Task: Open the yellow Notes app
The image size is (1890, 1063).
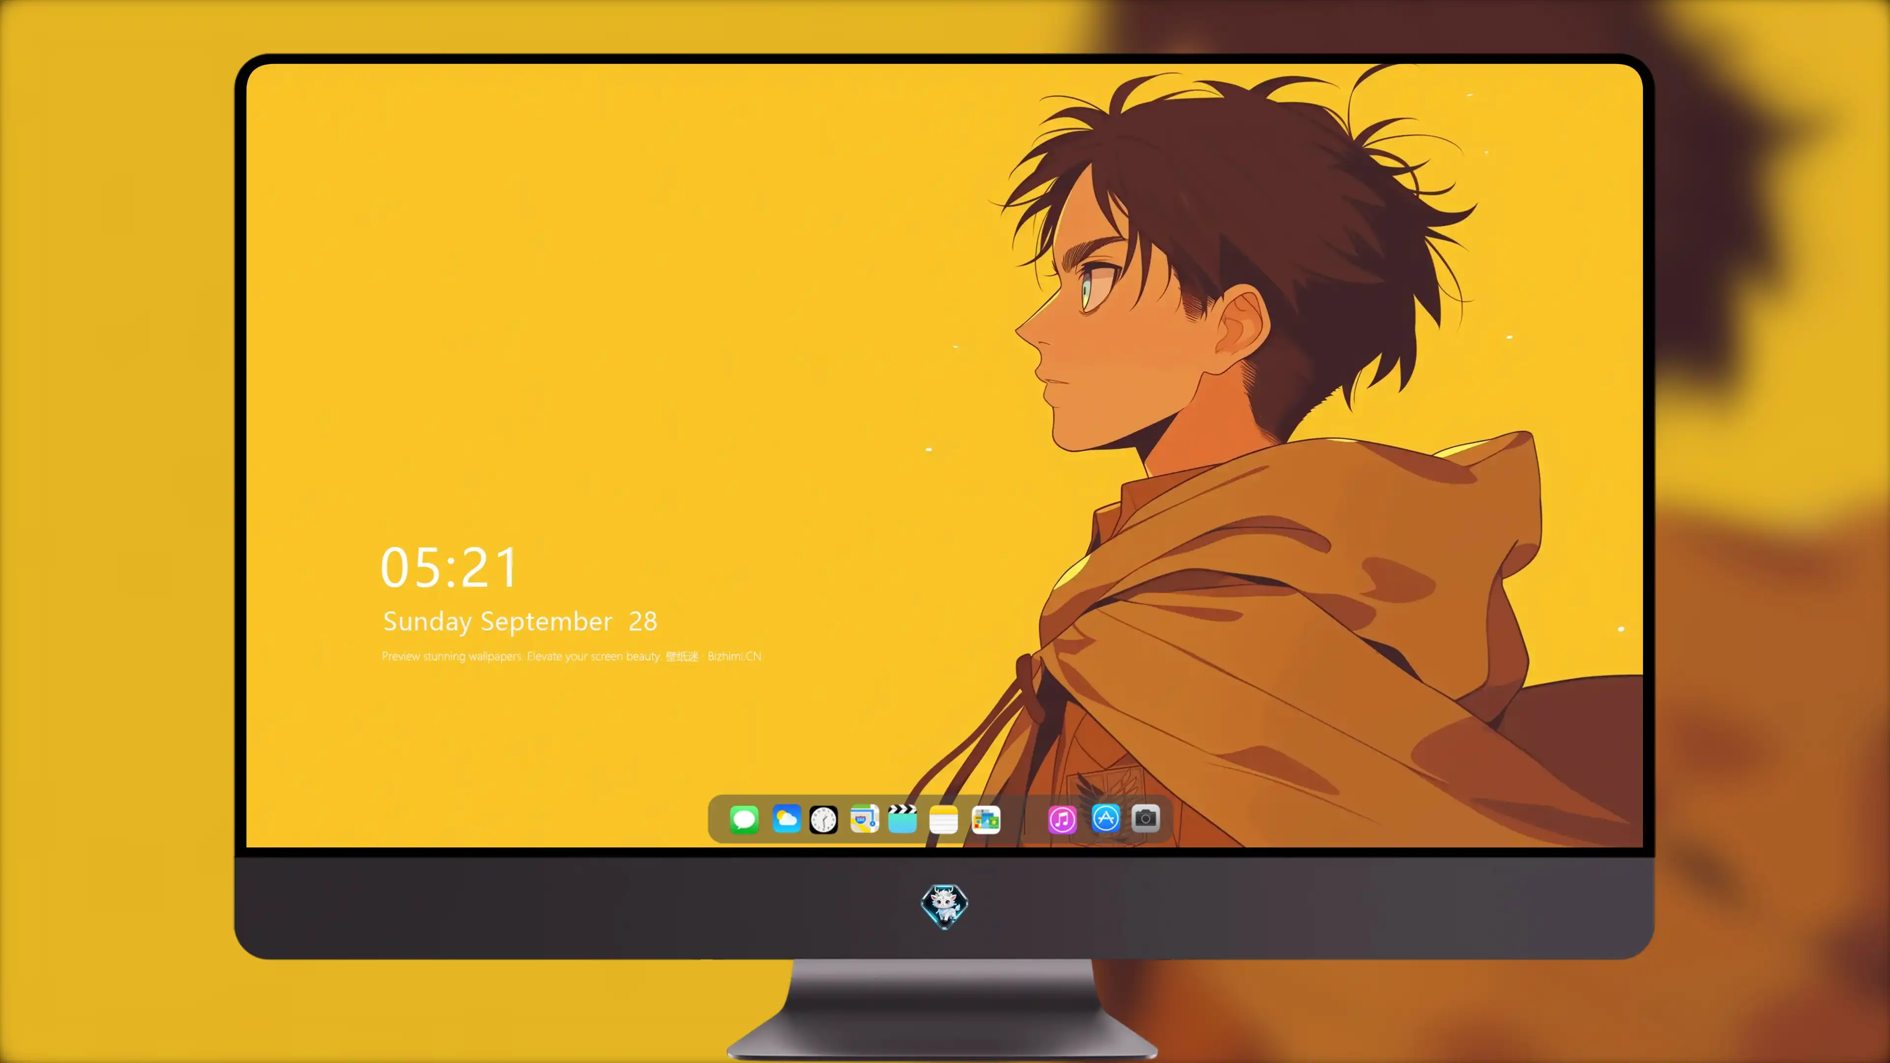Action: coord(944,819)
